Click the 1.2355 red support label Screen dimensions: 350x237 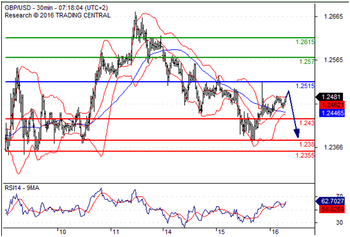click(x=305, y=155)
